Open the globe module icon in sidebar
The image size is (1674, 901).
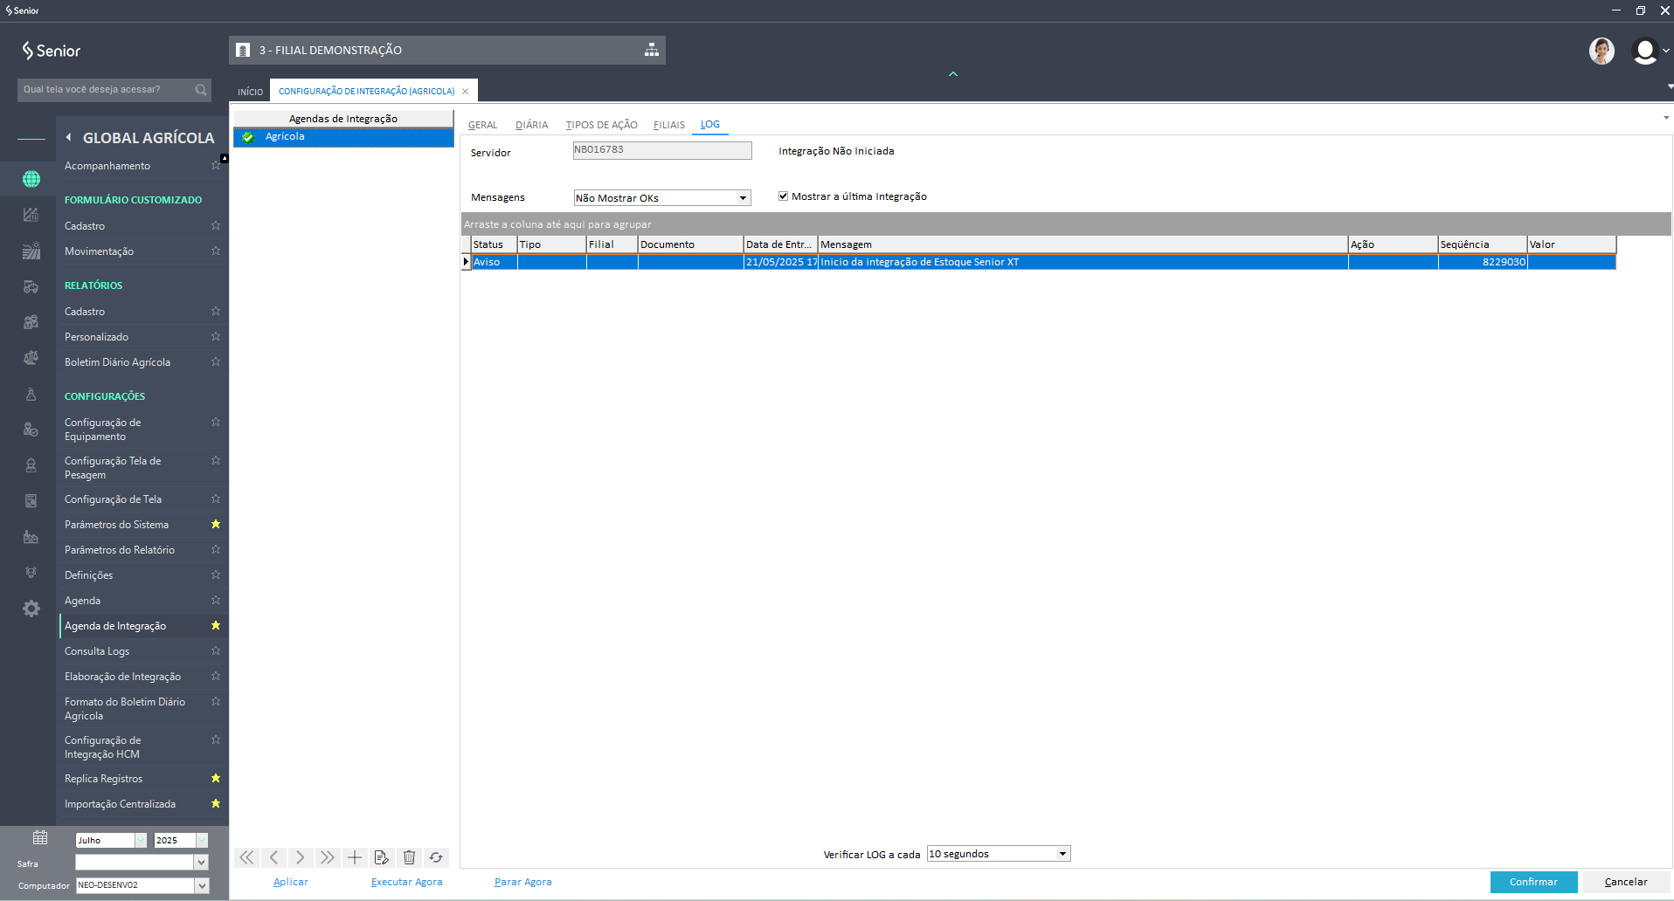click(x=31, y=179)
